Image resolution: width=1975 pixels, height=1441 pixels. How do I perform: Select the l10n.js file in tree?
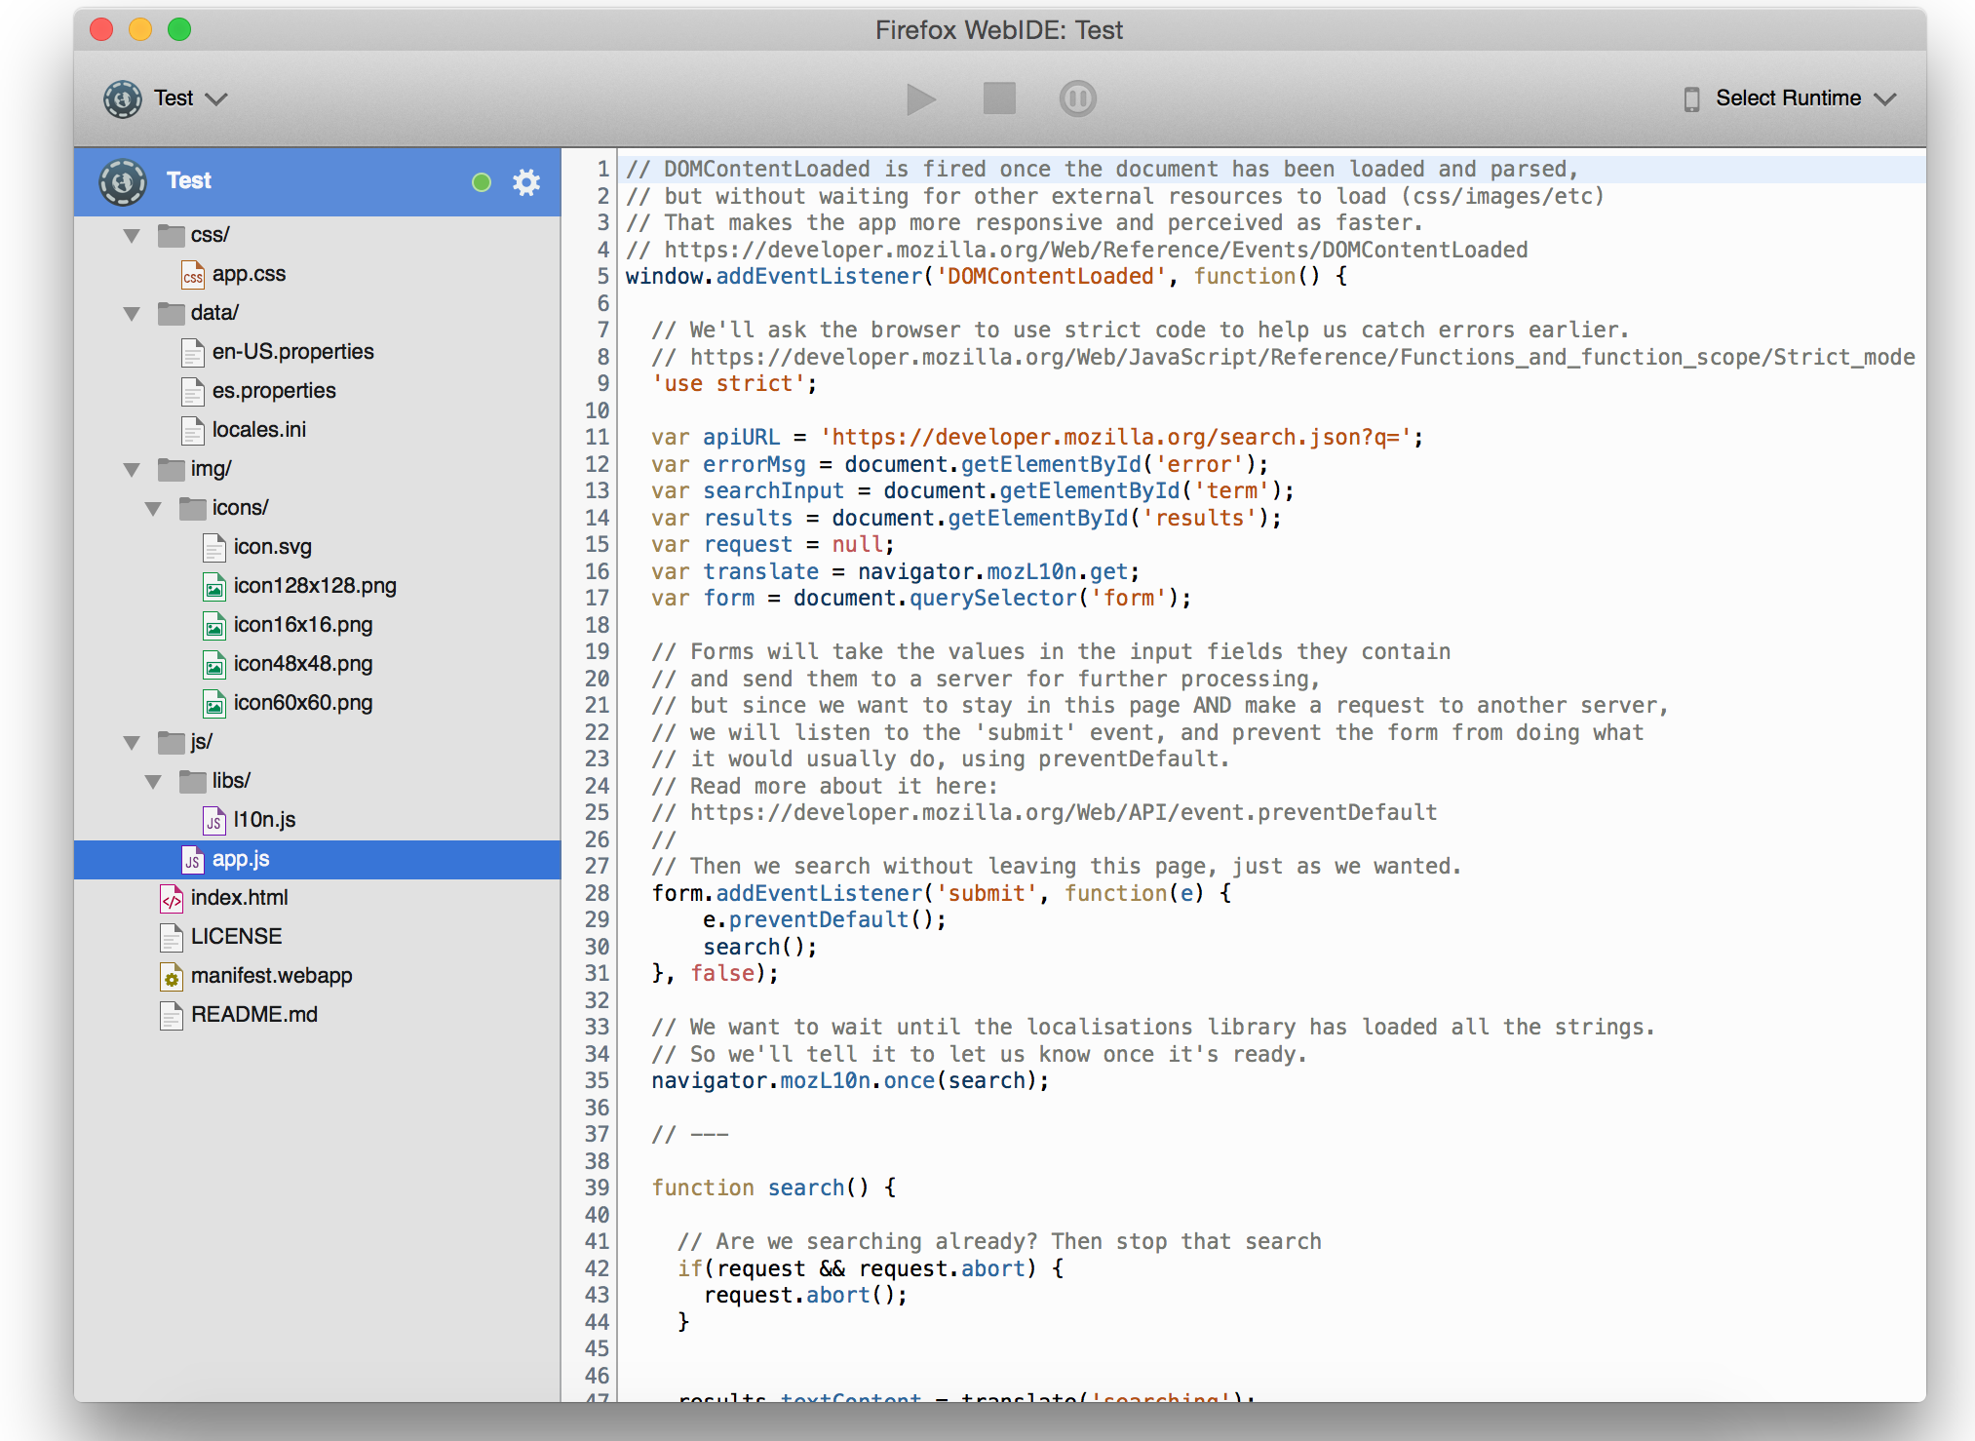click(x=264, y=820)
